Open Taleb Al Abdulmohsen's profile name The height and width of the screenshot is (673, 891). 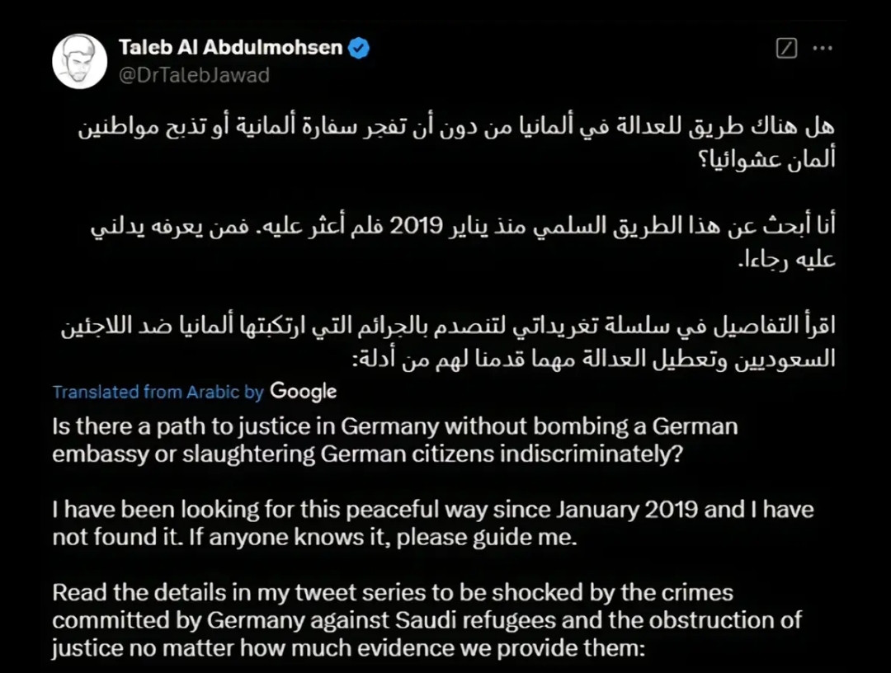pos(231,47)
